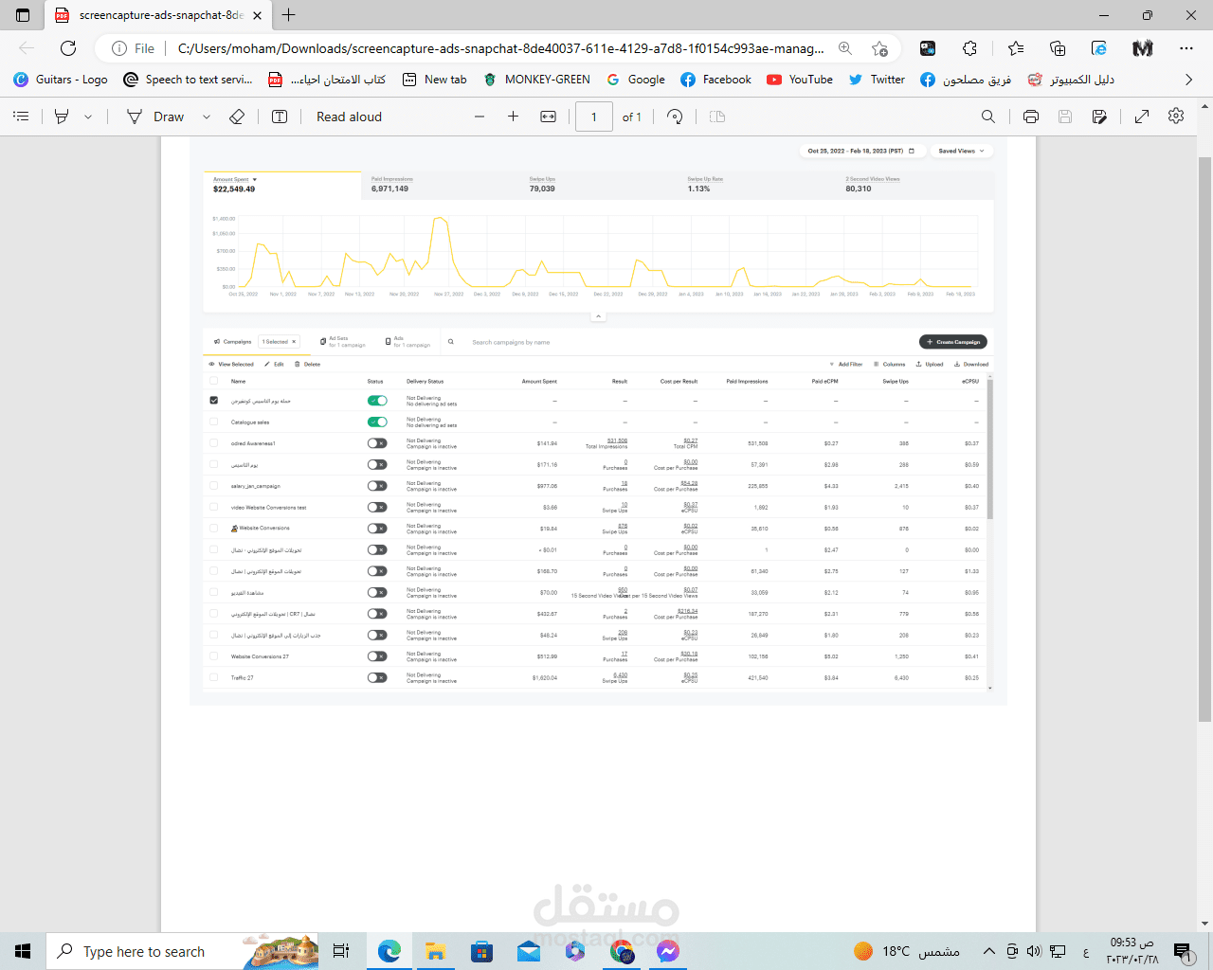Click the Read aloud button

pos(349,117)
